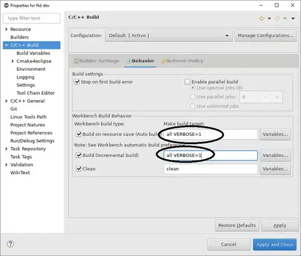301x256 pixels.
Task: Expand the Resource tree node
Action: pos(6,29)
